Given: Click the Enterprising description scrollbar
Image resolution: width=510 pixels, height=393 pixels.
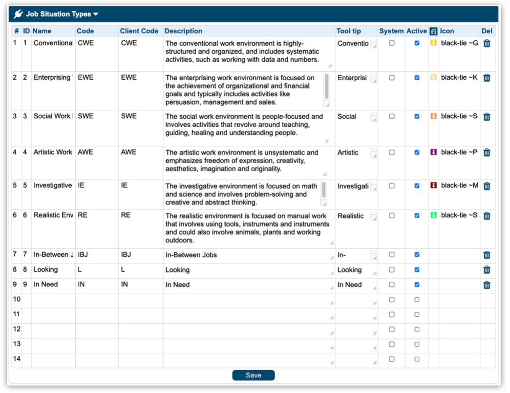Looking at the screenshot, I should click(x=326, y=87).
